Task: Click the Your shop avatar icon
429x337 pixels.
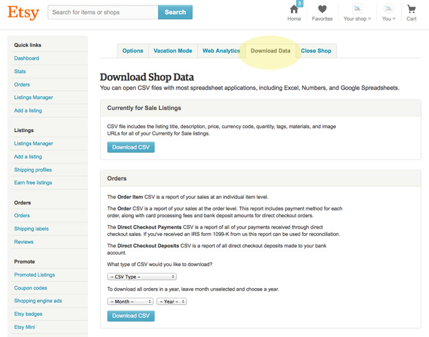Action: (x=357, y=9)
